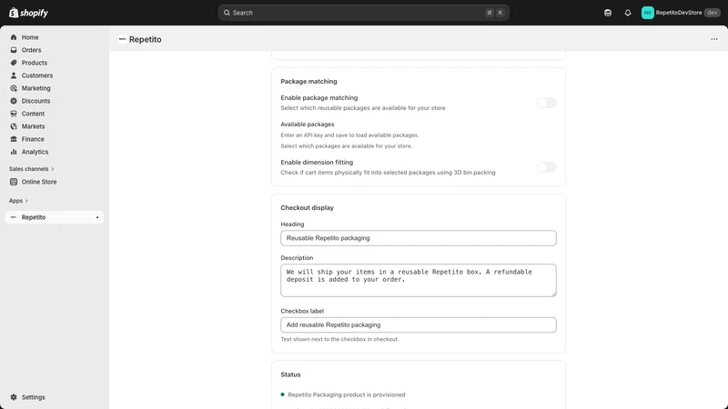Click the Repetito page title icon

tap(123, 39)
